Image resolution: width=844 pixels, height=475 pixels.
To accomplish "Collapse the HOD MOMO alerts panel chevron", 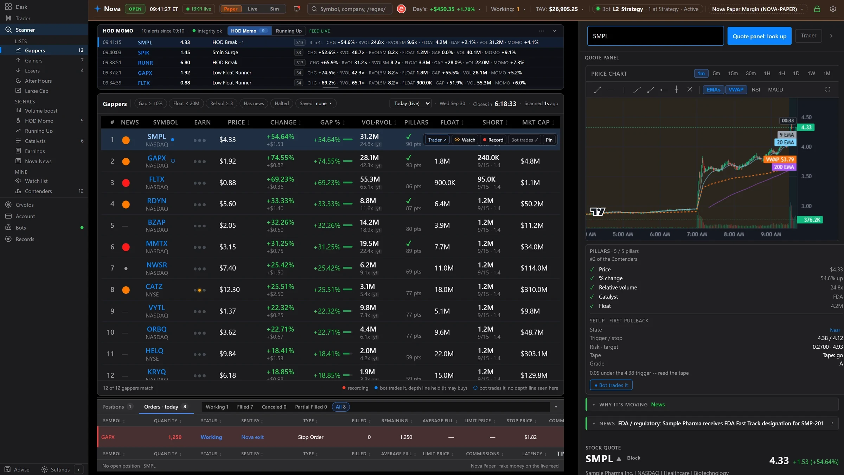I will click(x=554, y=31).
